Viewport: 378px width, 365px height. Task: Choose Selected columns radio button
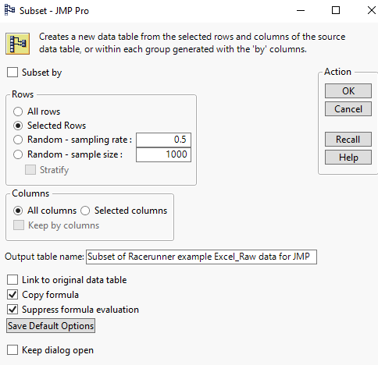point(85,211)
